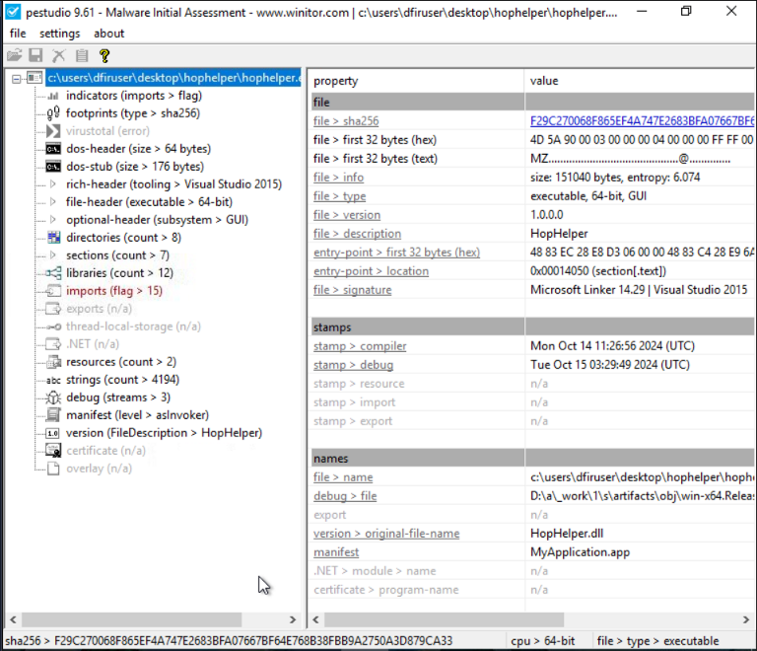
Task: Click the exports icon in tree
Action: pyautogui.click(x=53, y=309)
